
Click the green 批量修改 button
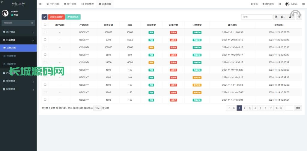pyautogui.click(x=73, y=17)
